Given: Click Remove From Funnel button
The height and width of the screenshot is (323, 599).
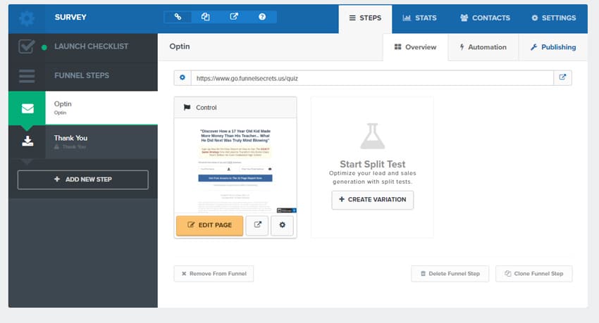Looking at the screenshot, I should click(x=214, y=274).
